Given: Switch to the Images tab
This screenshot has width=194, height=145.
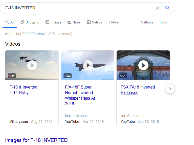Looking at the screenshot, I should (x=53, y=22).
